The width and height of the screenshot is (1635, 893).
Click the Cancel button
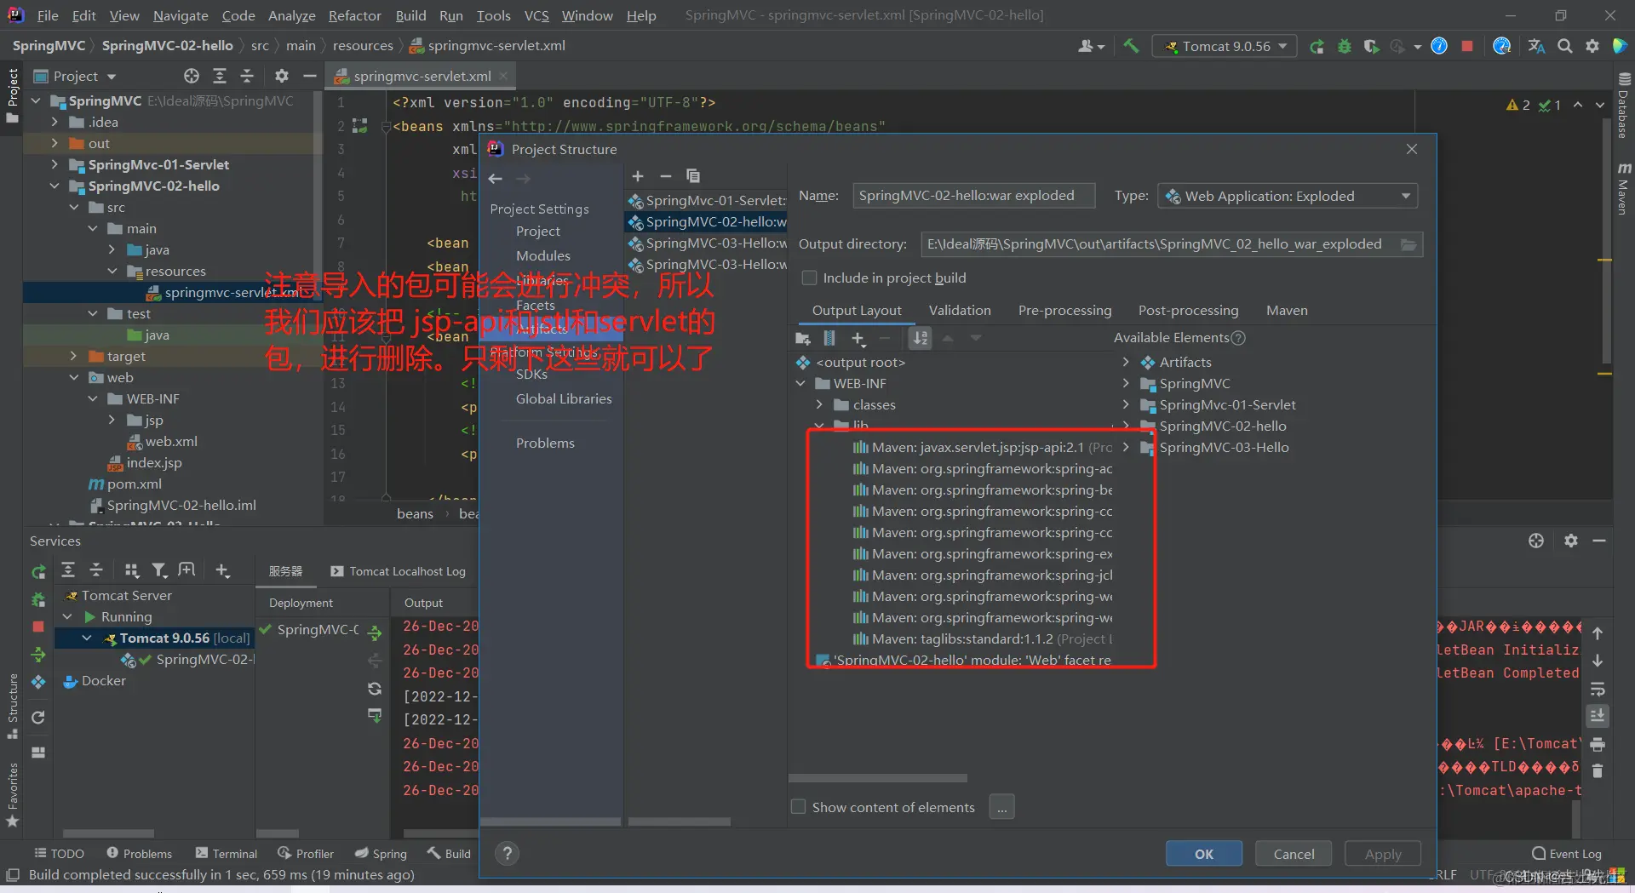click(1294, 854)
